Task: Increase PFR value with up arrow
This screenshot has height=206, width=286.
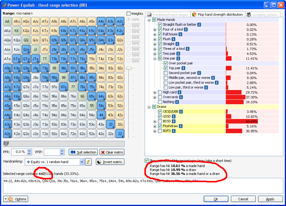Action: pyautogui.click(x=29, y=150)
